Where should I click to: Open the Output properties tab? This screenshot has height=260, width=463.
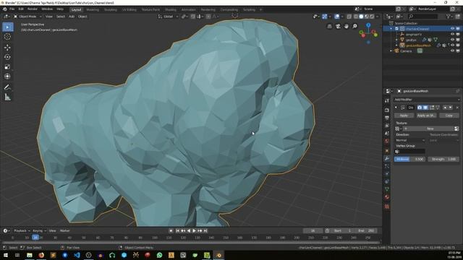pos(387,118)
